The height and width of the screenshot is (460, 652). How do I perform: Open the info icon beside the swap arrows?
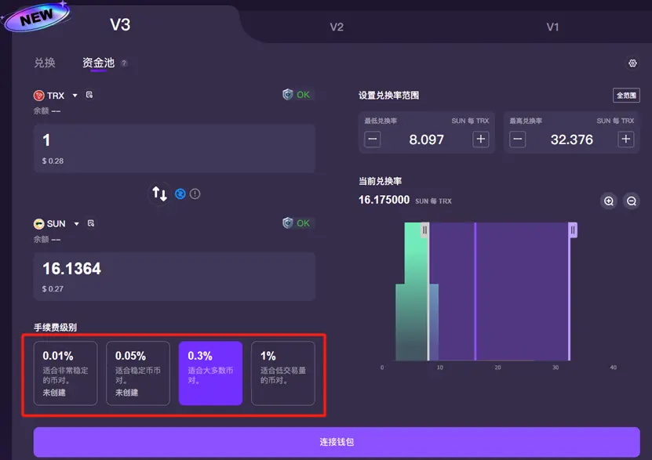click(x=196, y=193)
